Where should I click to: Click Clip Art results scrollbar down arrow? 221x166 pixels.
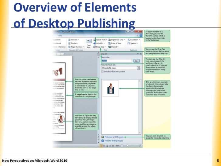click(140, 133)
